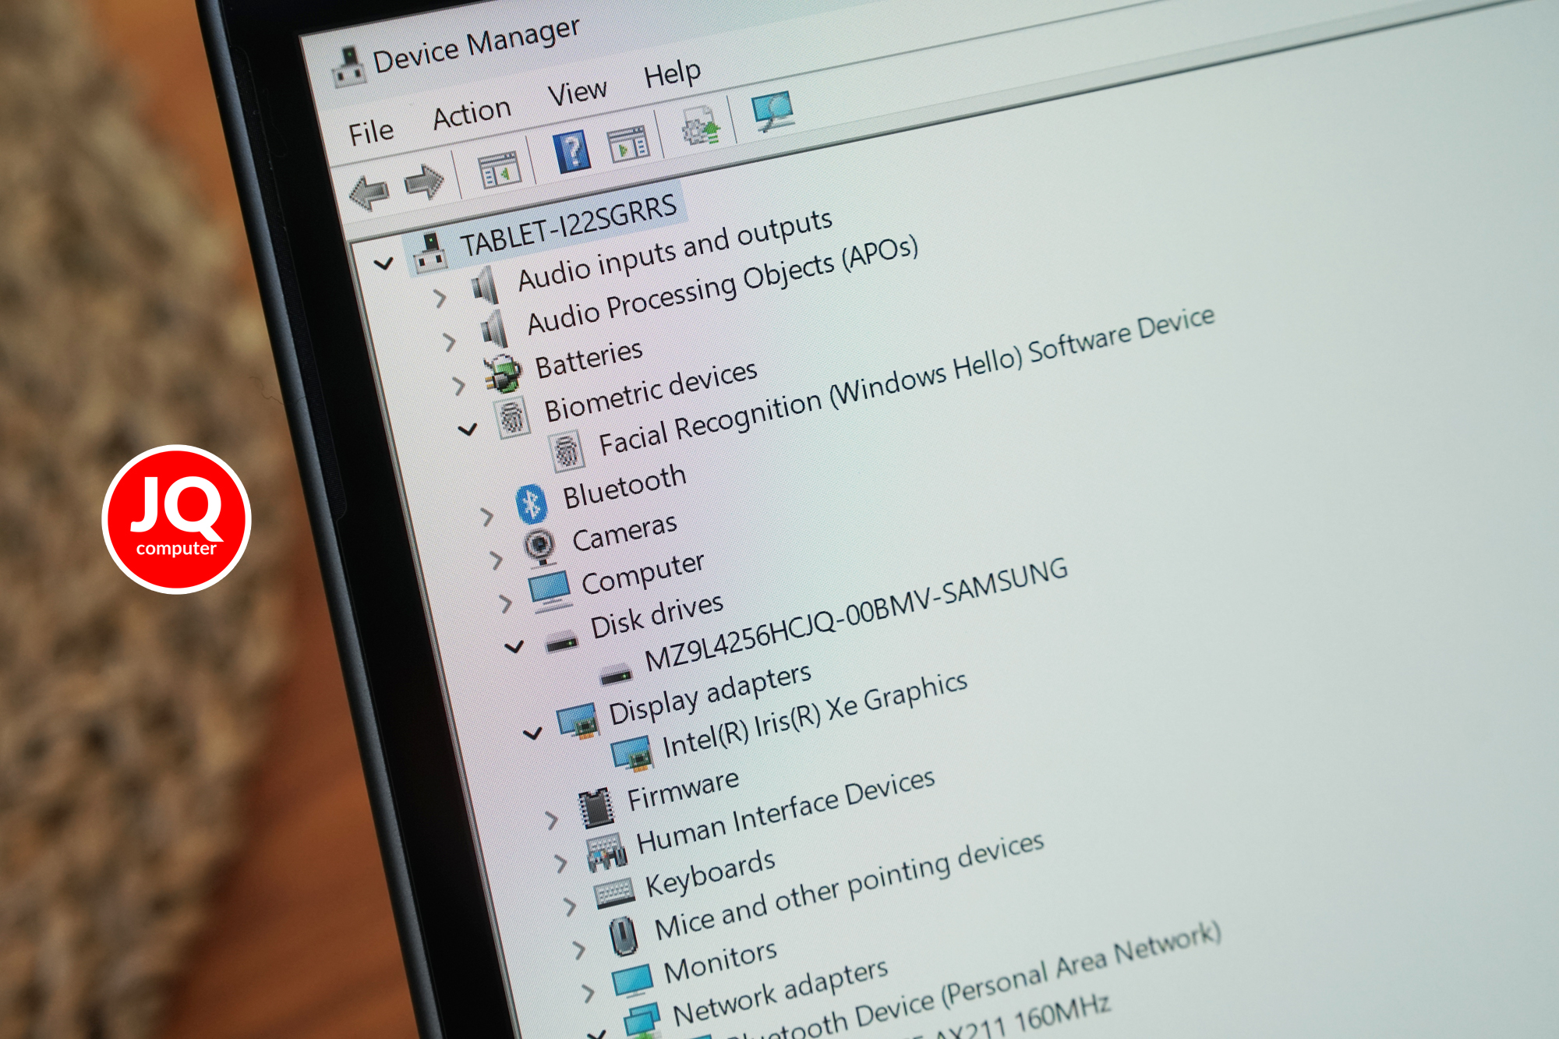
Task: Select the TABLET-I22SGRRS computer name
Action: pos(568,224)
